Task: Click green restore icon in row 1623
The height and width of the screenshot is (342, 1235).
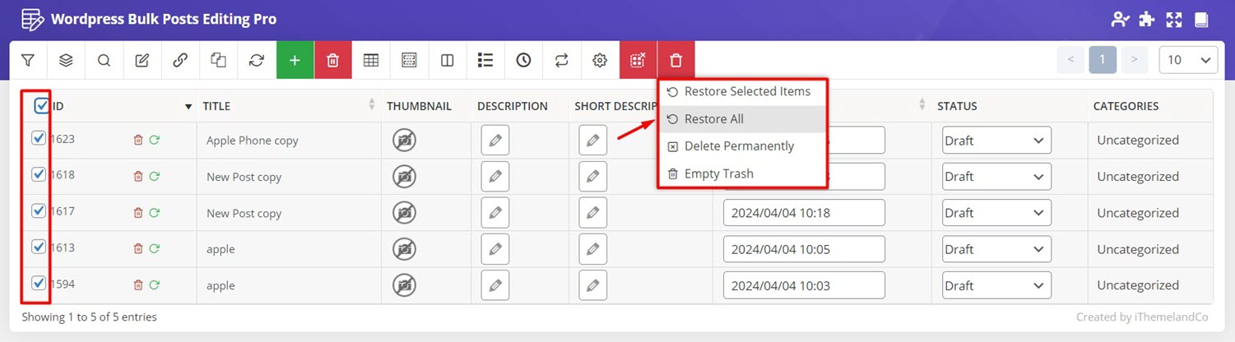Action: click(154, 141)
